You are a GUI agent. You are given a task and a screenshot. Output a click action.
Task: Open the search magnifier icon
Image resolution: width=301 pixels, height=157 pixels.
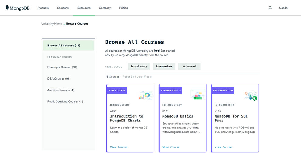(270, 8)
